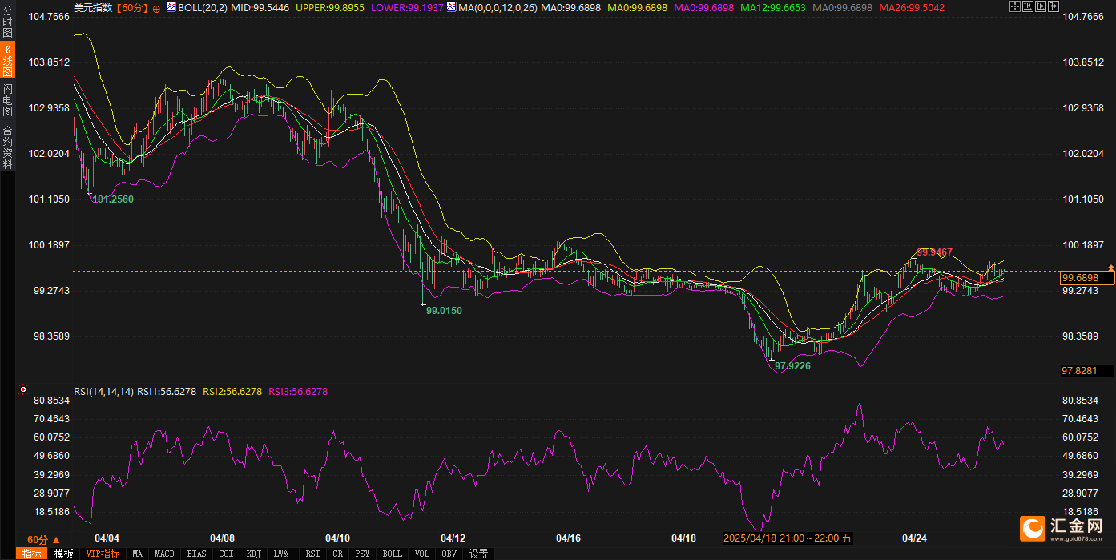This screenshot has height=560, width=1116.
Task: Click the MA12:99.6653 value
Action: pos(773,8)
